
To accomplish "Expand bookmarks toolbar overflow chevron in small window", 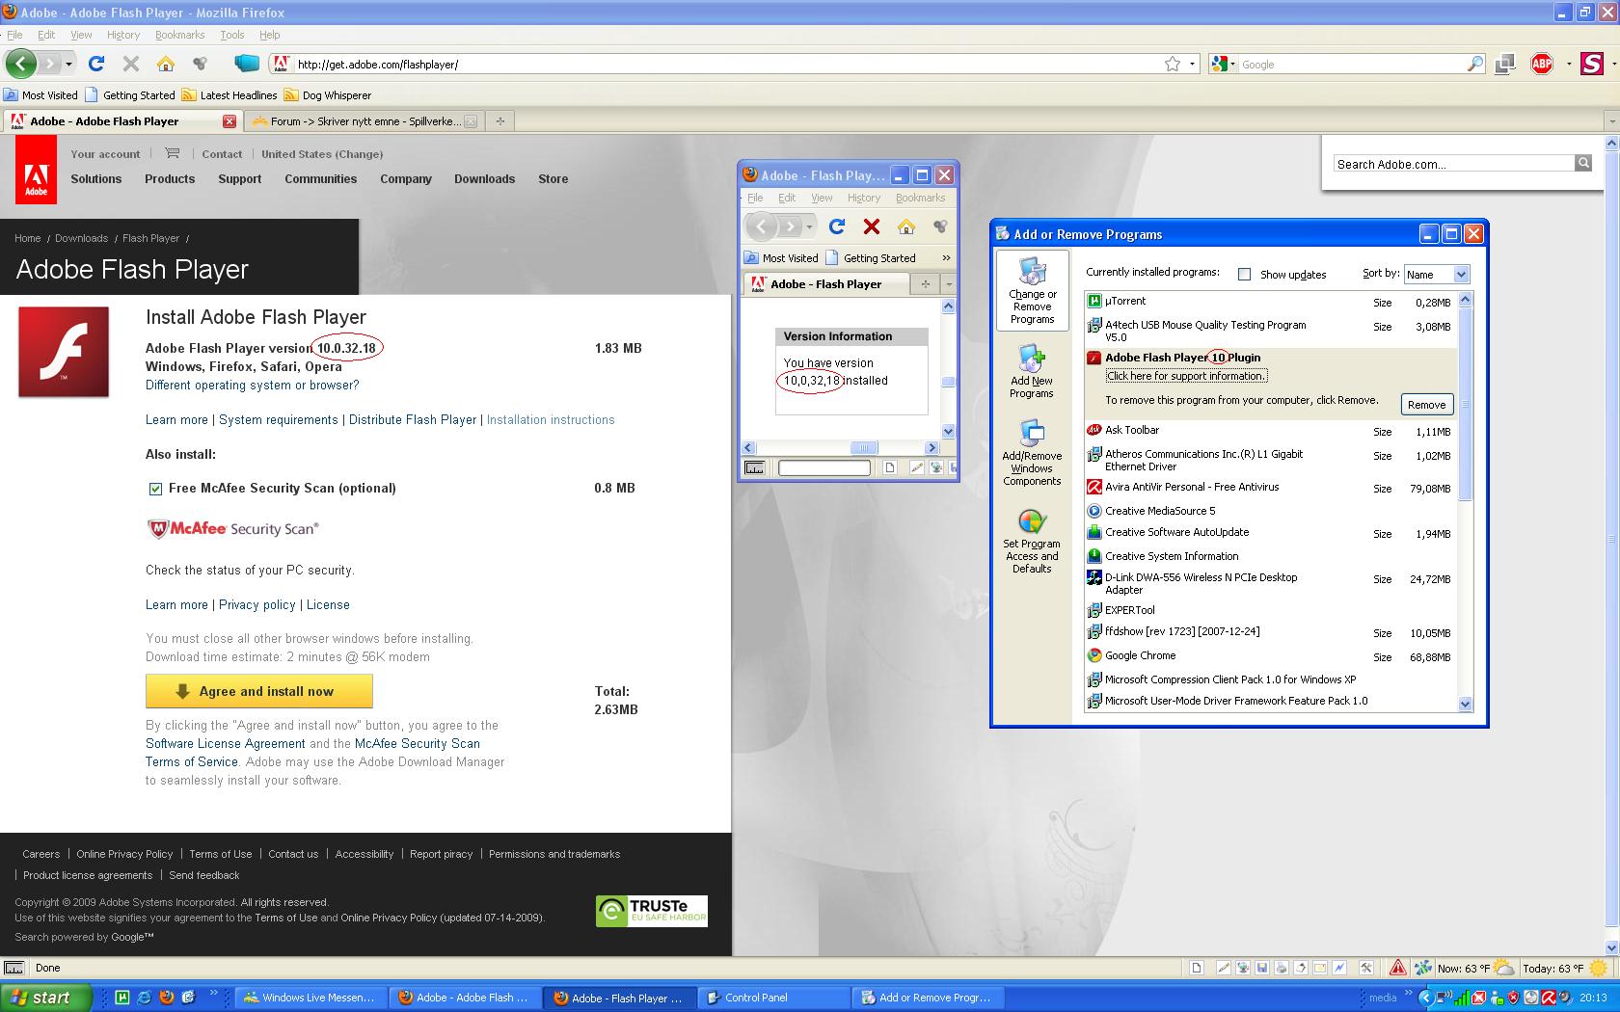I will pos(946,257).
